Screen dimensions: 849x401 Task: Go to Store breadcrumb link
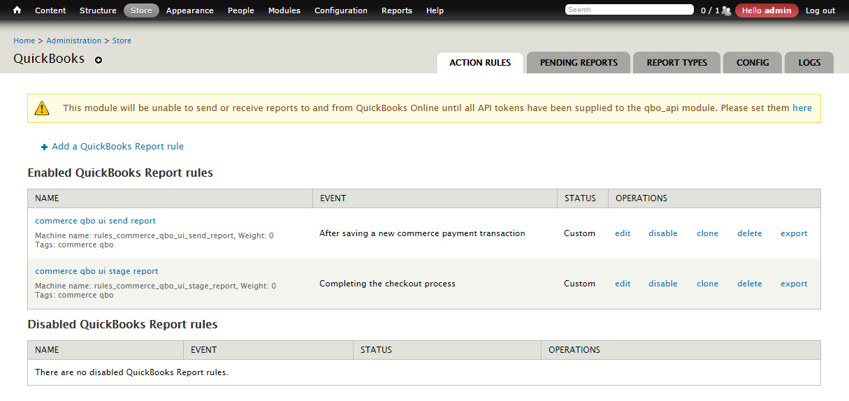pyautogui.click(x=122, y=41)
